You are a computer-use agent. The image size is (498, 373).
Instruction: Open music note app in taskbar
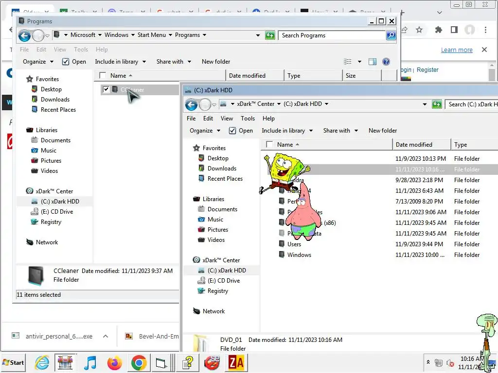90,362
